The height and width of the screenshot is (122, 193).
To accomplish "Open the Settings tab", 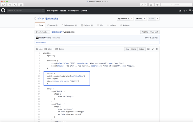I will [x=125, y=25].
